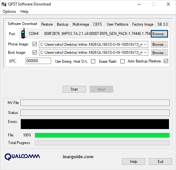This screenshot has height=170, width=176.
Task: Click the green File progress bar
Action: [x=102, y=135]
